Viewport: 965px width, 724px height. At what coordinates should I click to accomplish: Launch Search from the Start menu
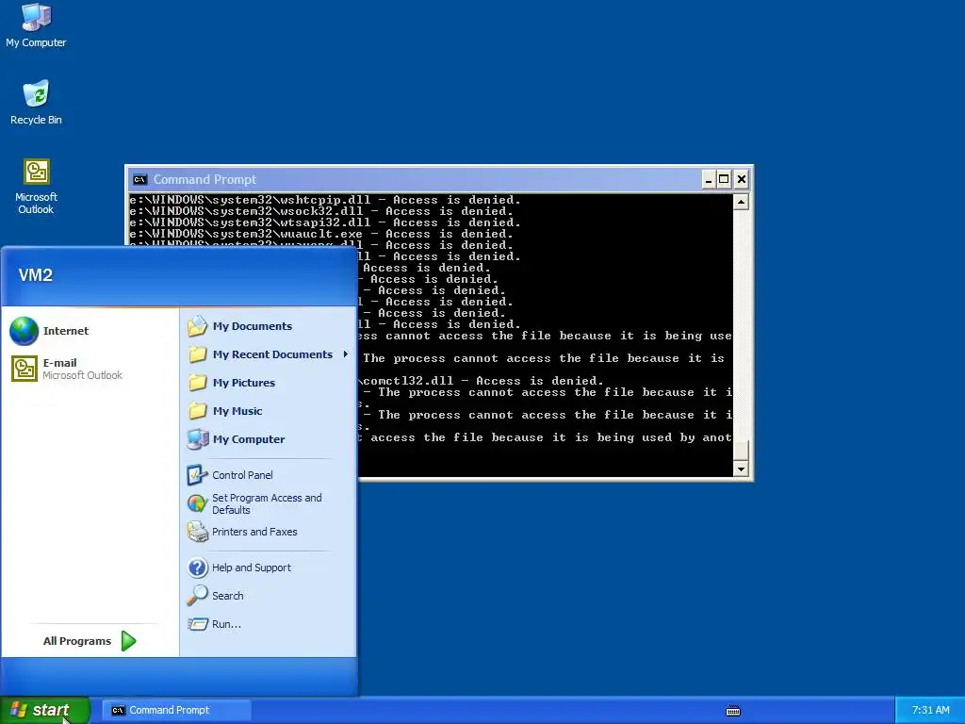tap(268, 596)
